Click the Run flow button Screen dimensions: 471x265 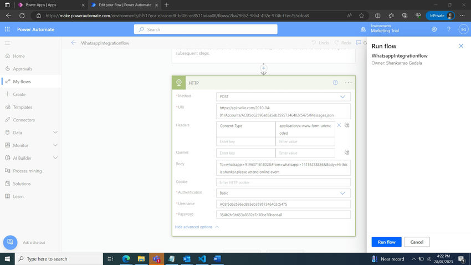[x=386, y=242]
